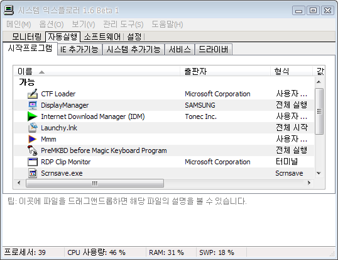Minimize the System Explorer window

[x=298, y=10]
